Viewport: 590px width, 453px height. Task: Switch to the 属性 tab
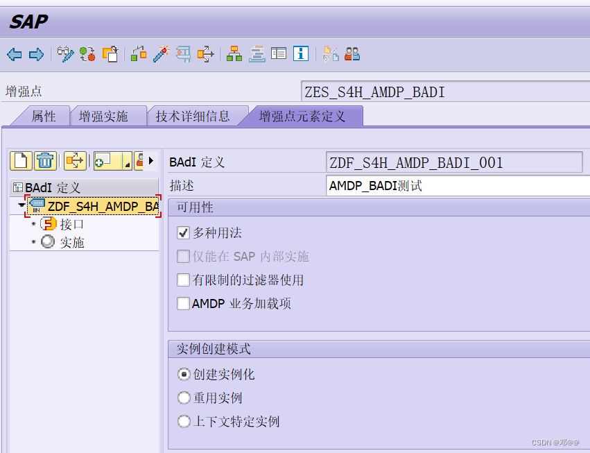tap(43, 116)
